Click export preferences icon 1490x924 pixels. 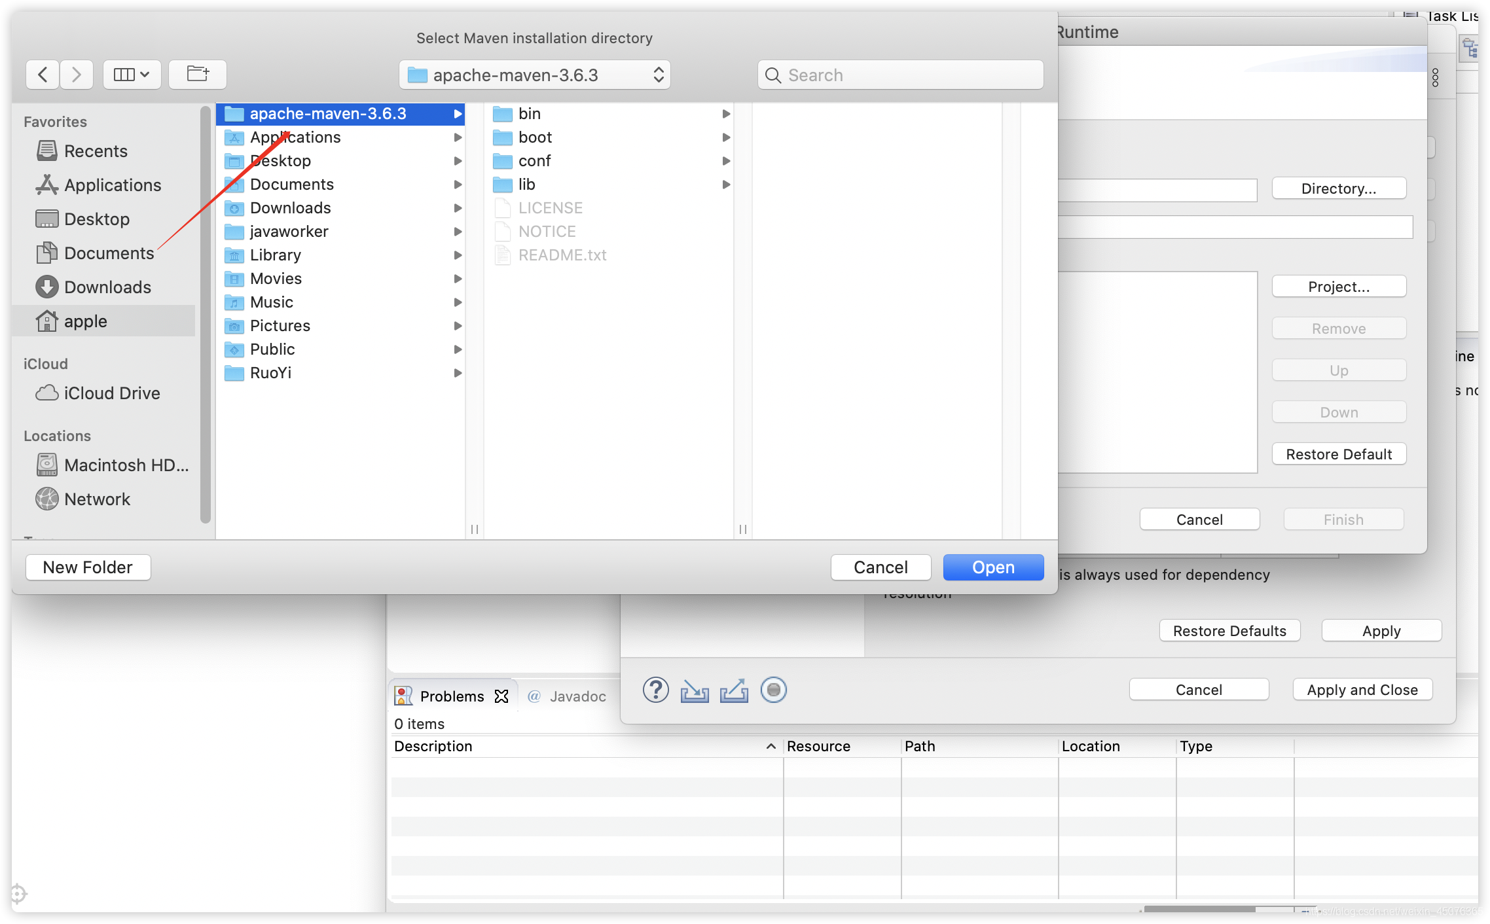734,690
